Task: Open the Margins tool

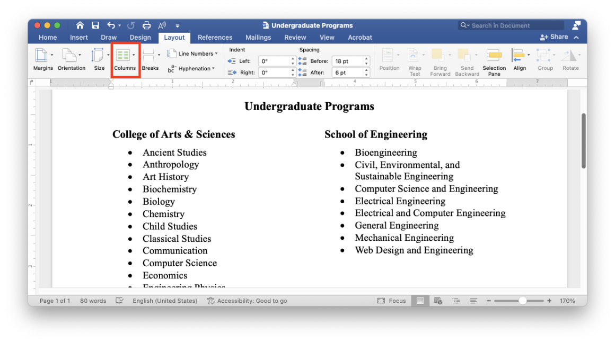Action: [x=43, y=60]
